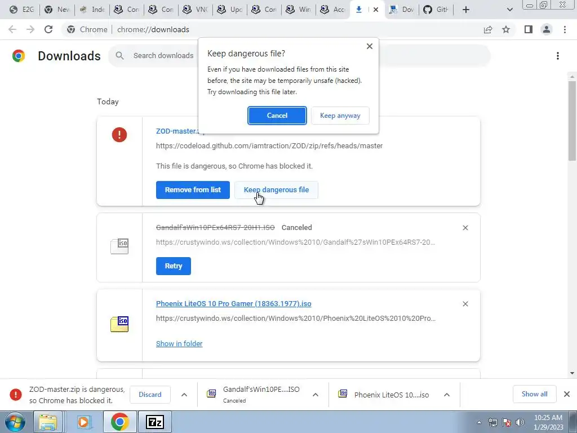Open the tab search dropdown chevron
Viewport: 577px width, 433px height.
tap(509, 10)
